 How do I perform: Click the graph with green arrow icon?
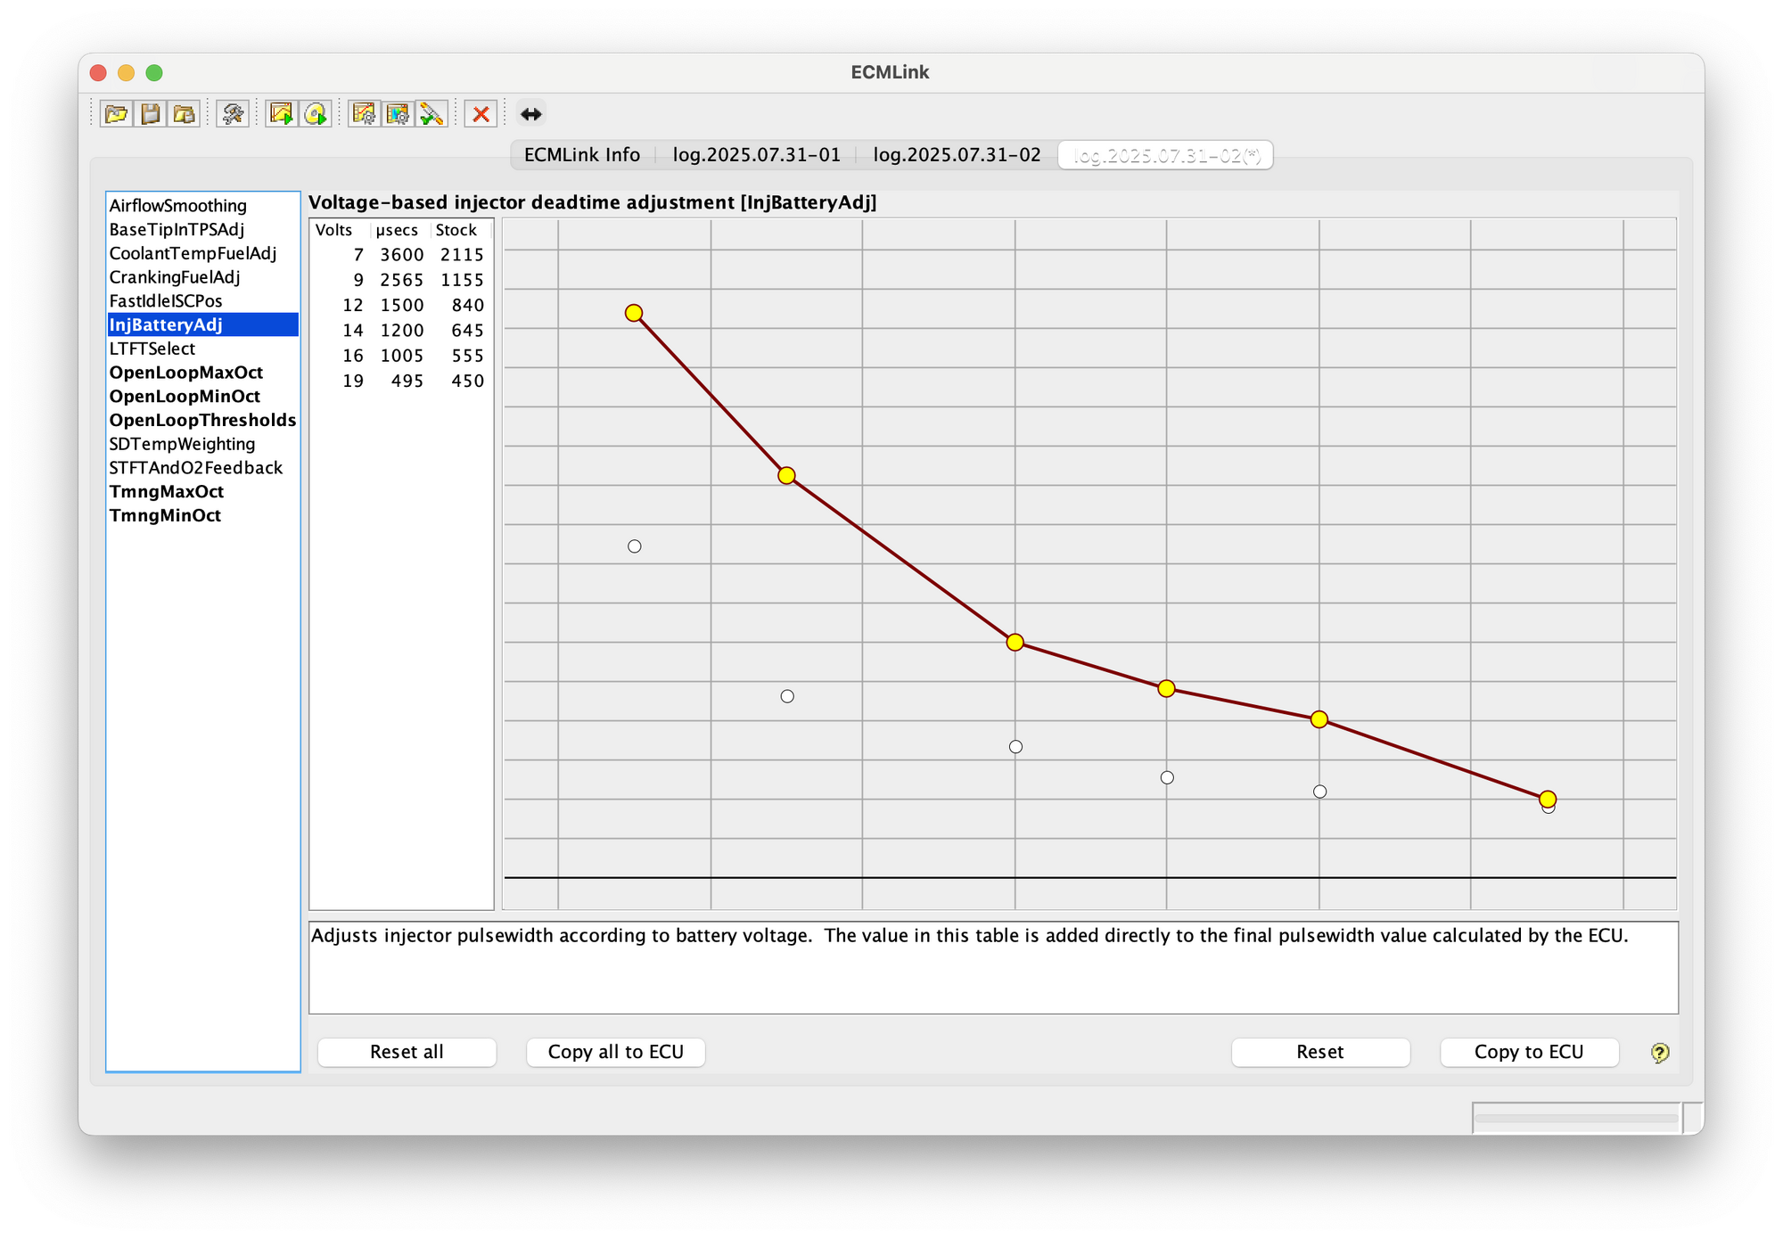[282, 114]
